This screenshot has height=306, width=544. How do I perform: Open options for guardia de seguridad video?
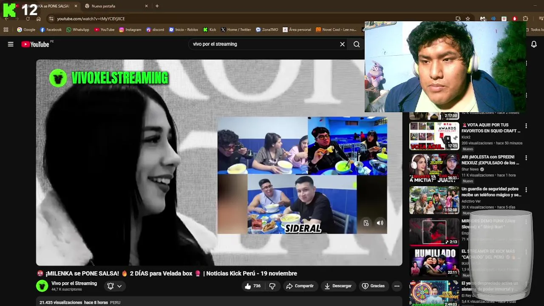pos(526,190)
